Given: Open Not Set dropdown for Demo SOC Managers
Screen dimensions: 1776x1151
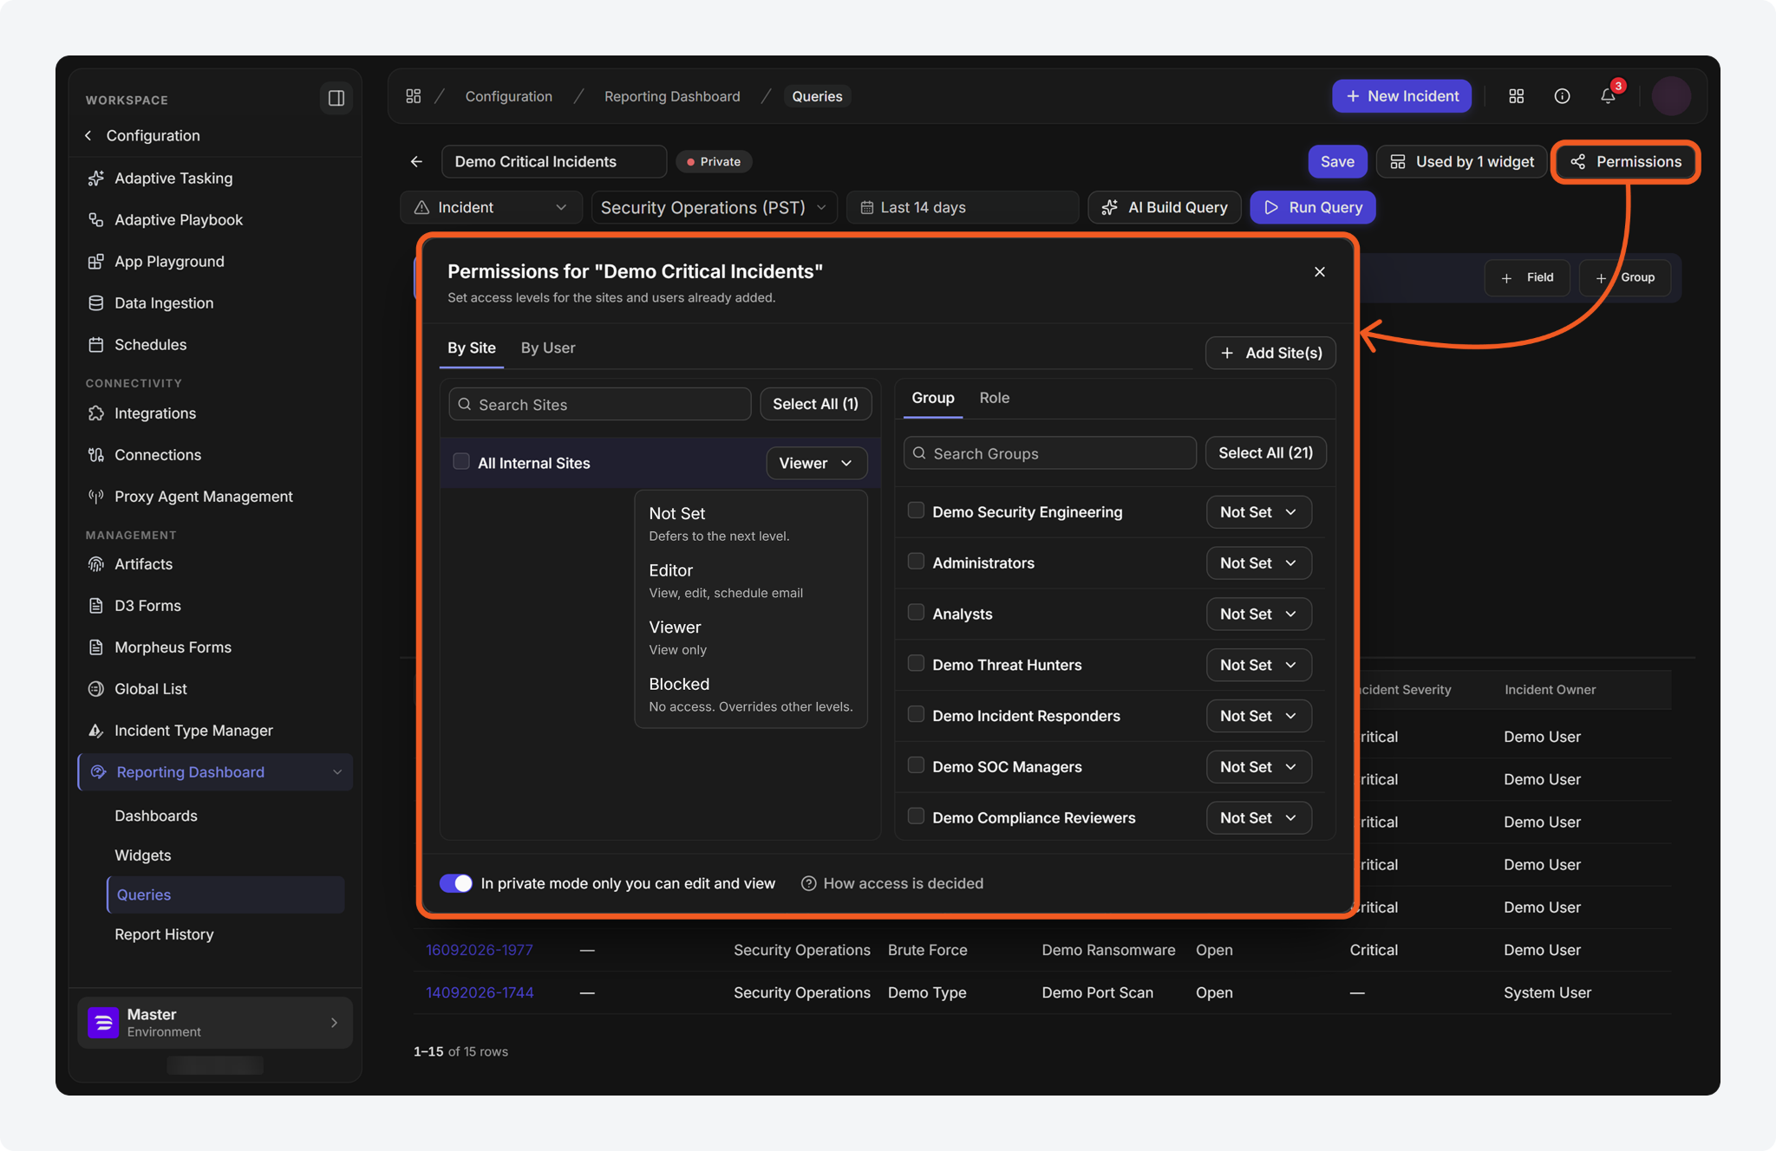Looking at the screenshot, I should tap(1258, 767).
